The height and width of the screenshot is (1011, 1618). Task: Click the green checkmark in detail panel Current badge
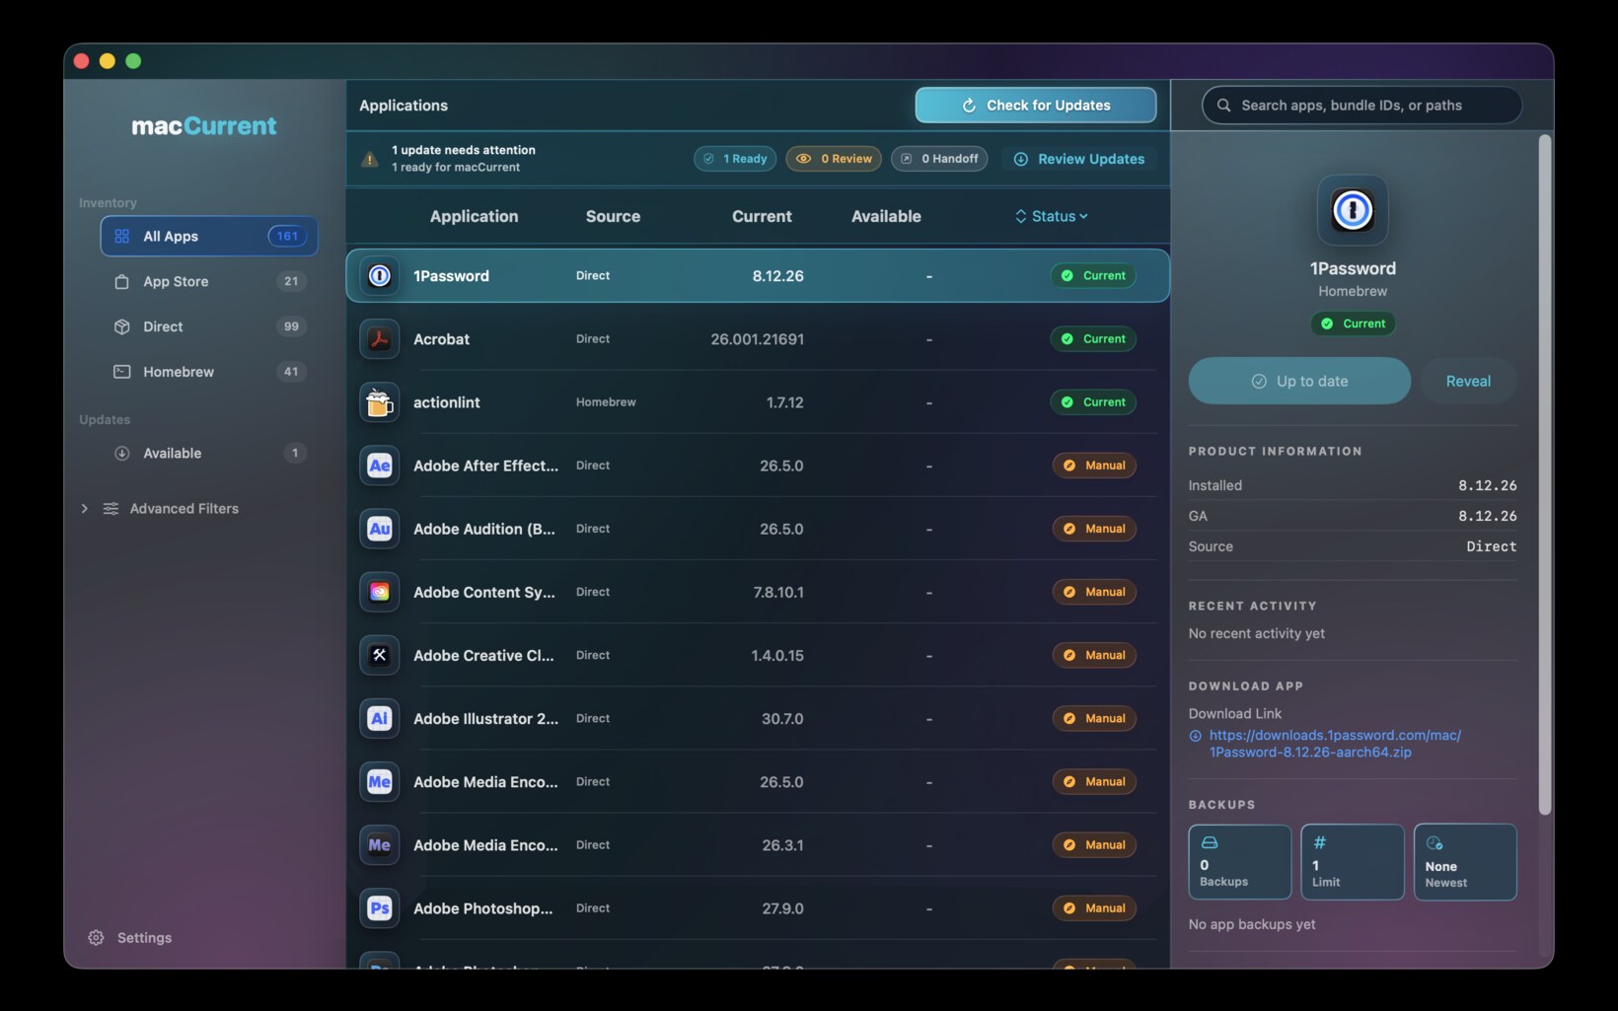1327,324
